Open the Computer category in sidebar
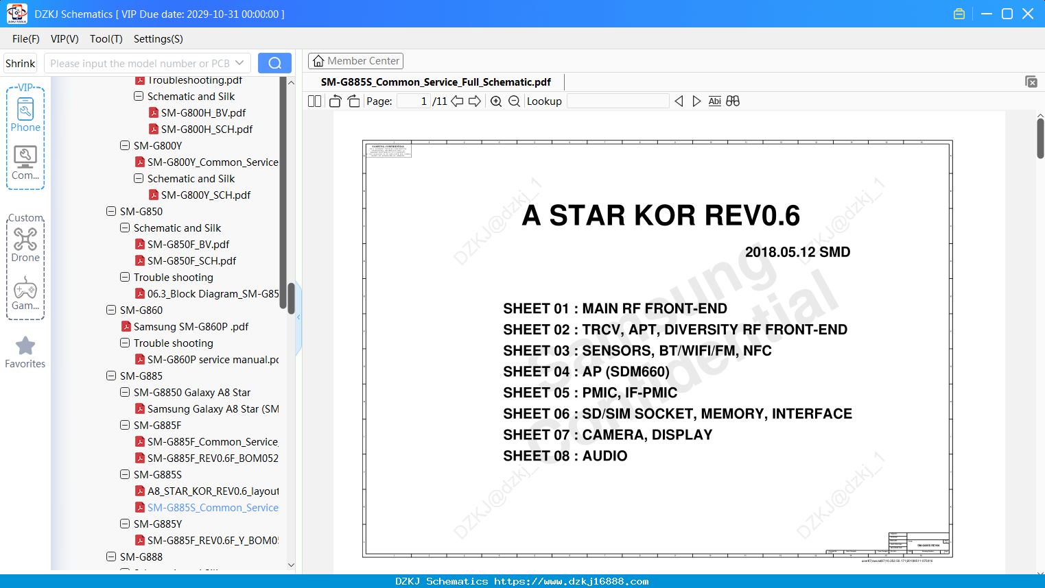The image size is (1045, 588). tap(25, 163)
